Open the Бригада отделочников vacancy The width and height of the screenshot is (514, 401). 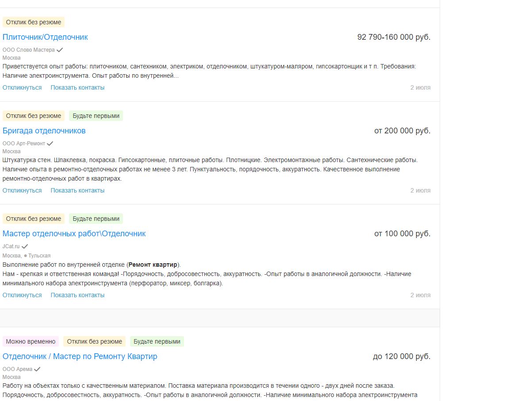(x=44, y=131)
